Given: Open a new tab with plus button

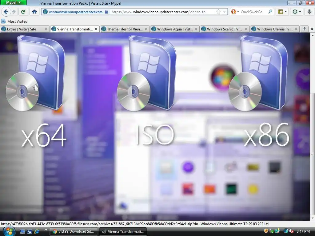Looking at the screenshot, I should [x=304, y=29].
